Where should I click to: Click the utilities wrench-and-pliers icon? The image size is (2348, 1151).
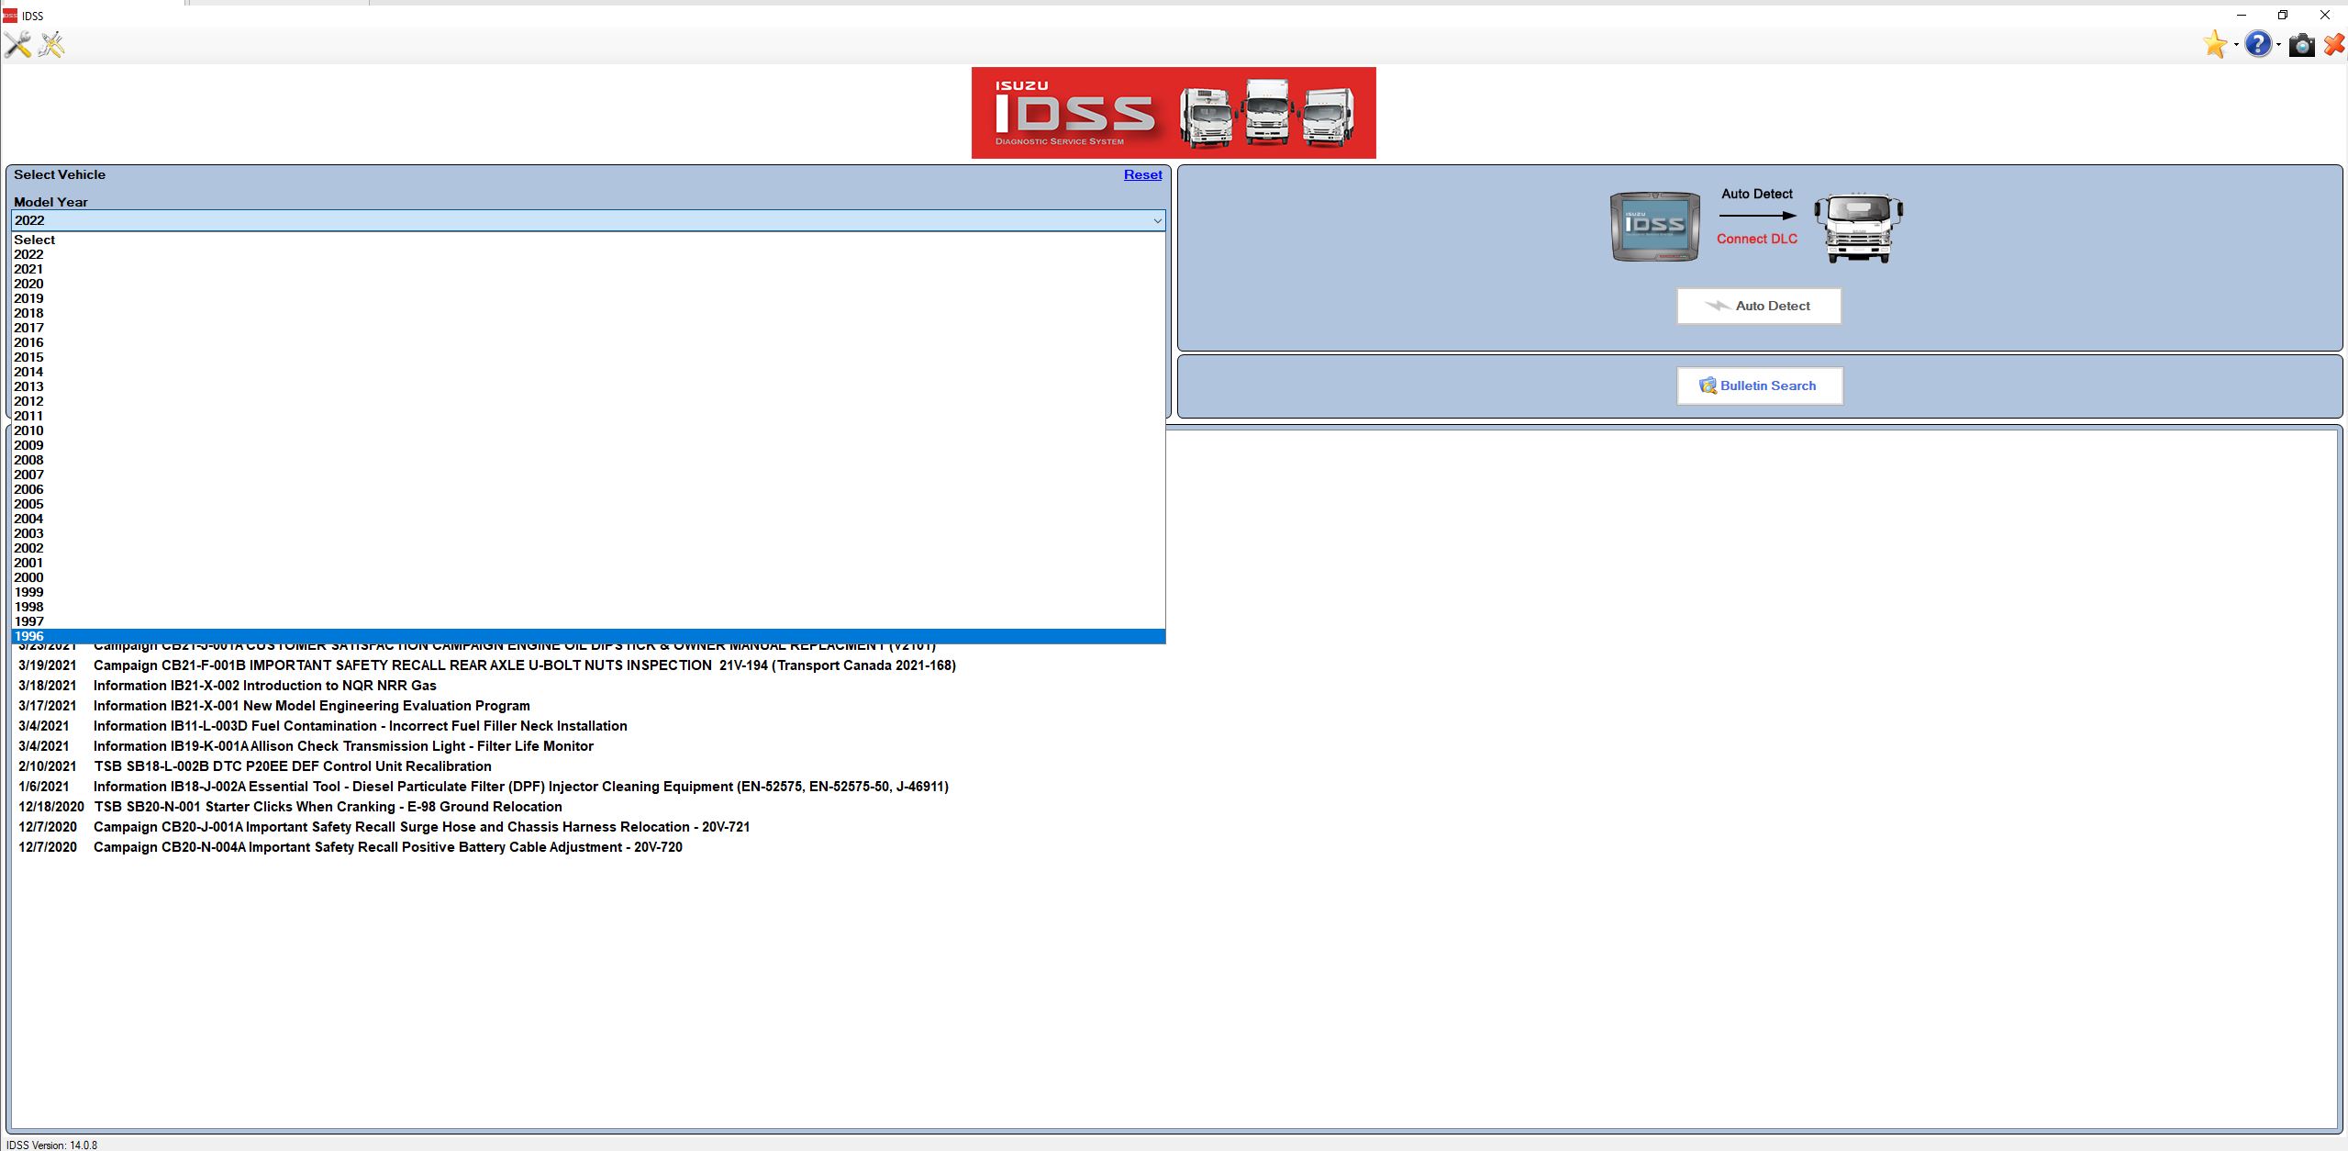click(52, 44)
